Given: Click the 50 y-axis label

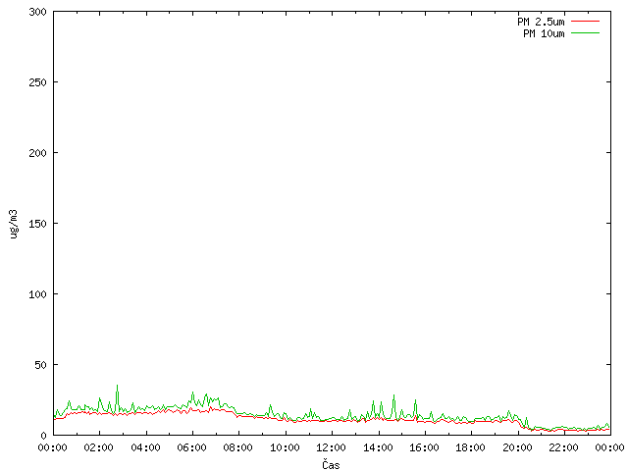Looking at the screenshot, I should 40,365.
